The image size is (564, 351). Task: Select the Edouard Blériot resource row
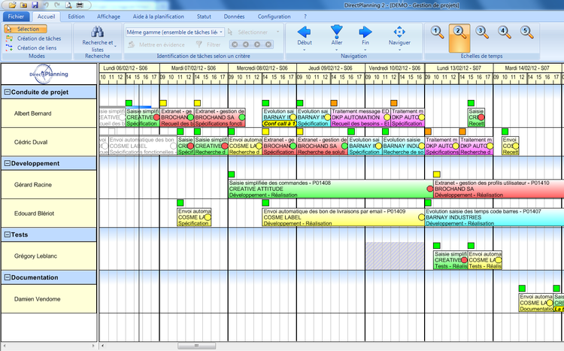click(49, 213)
